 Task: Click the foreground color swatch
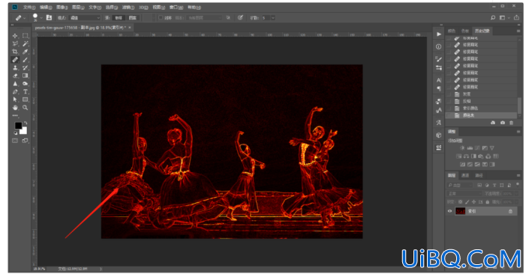pos(18,125)
